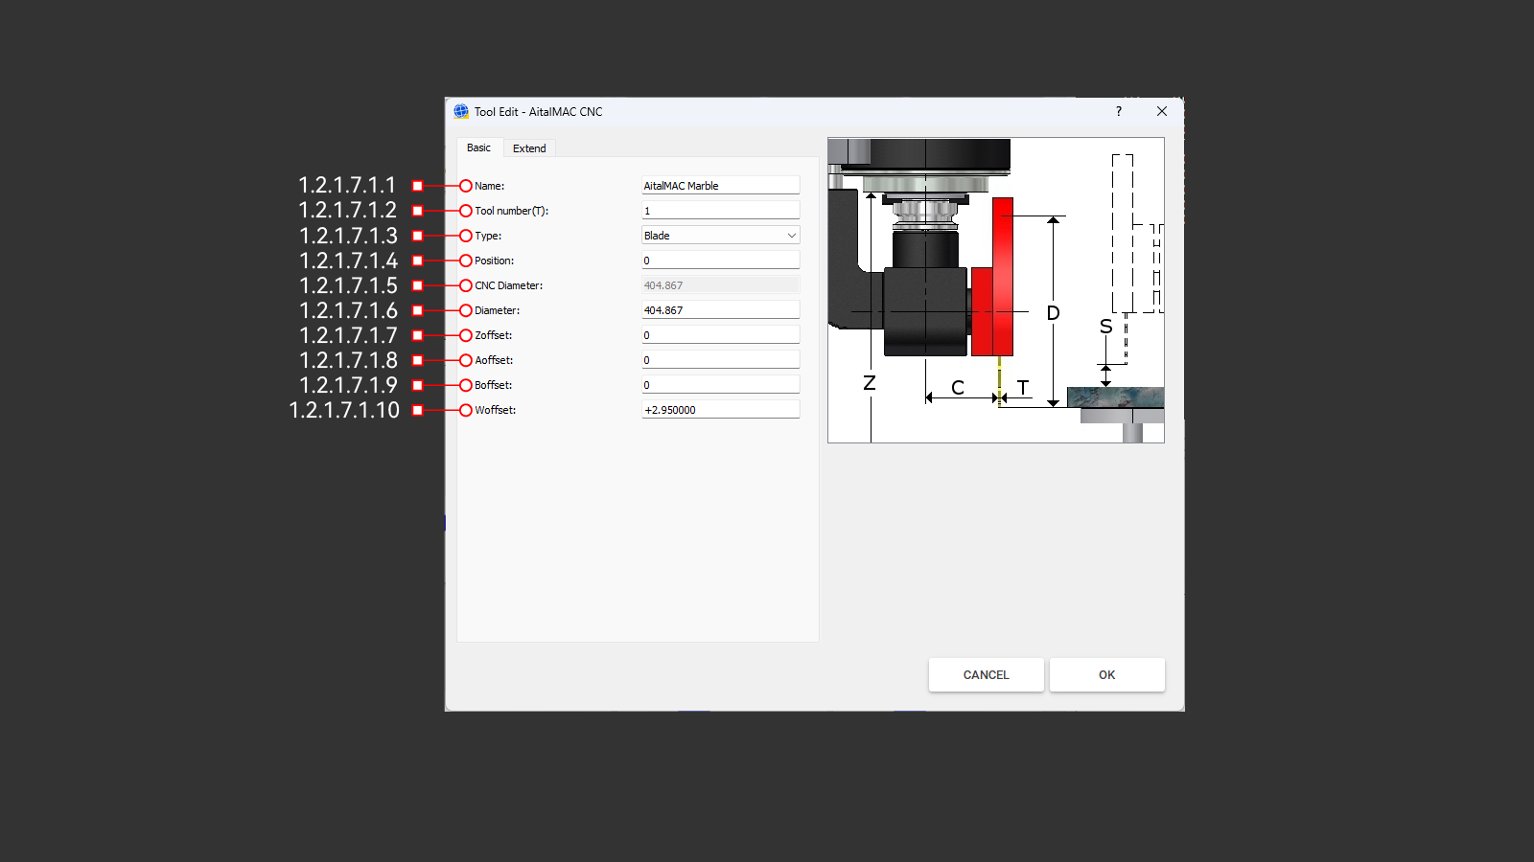
Task: Click the Position input field
Action: (720, 261)
